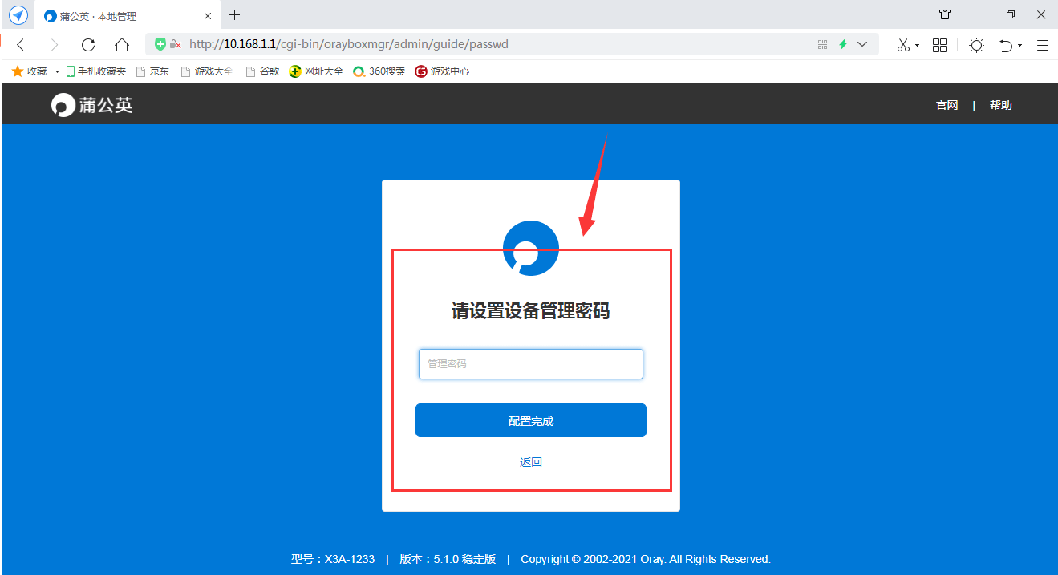Toggle the brightness night-mode icon
Screen dimensions: 1058x575
(x=976, y=45)
